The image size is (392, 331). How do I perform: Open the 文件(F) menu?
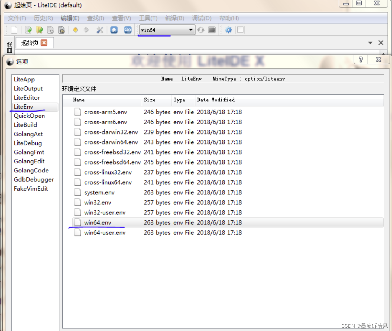(17, 18)
